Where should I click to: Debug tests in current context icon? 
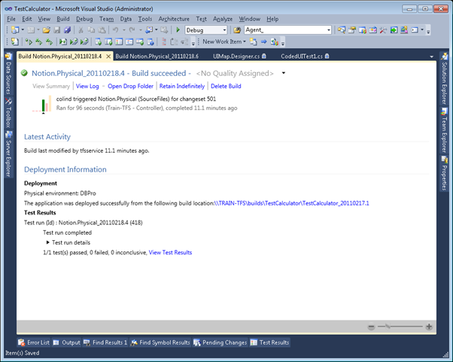point(63,42)
